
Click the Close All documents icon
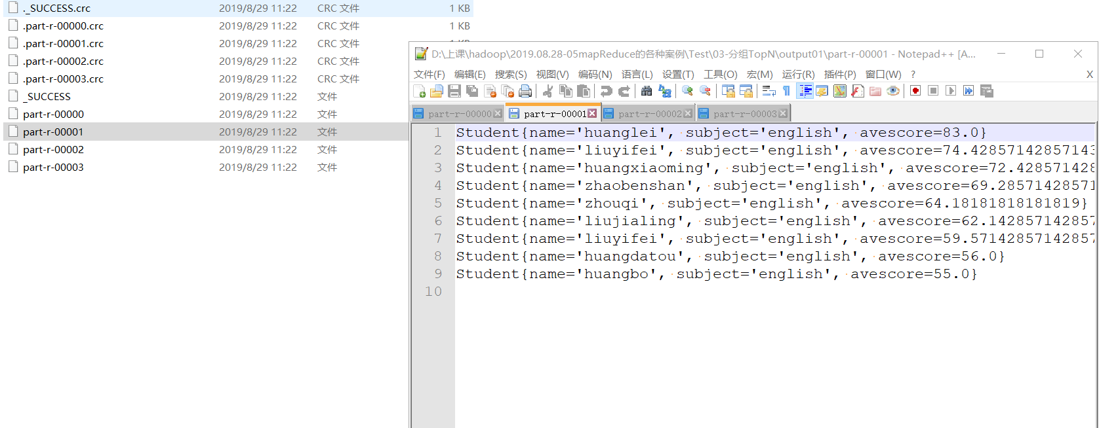pos(508,91)
